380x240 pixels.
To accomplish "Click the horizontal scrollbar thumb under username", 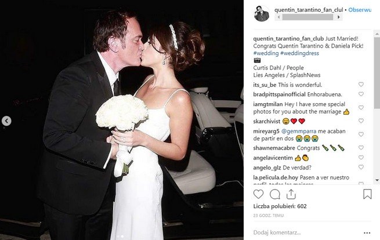I will [307, 17].
